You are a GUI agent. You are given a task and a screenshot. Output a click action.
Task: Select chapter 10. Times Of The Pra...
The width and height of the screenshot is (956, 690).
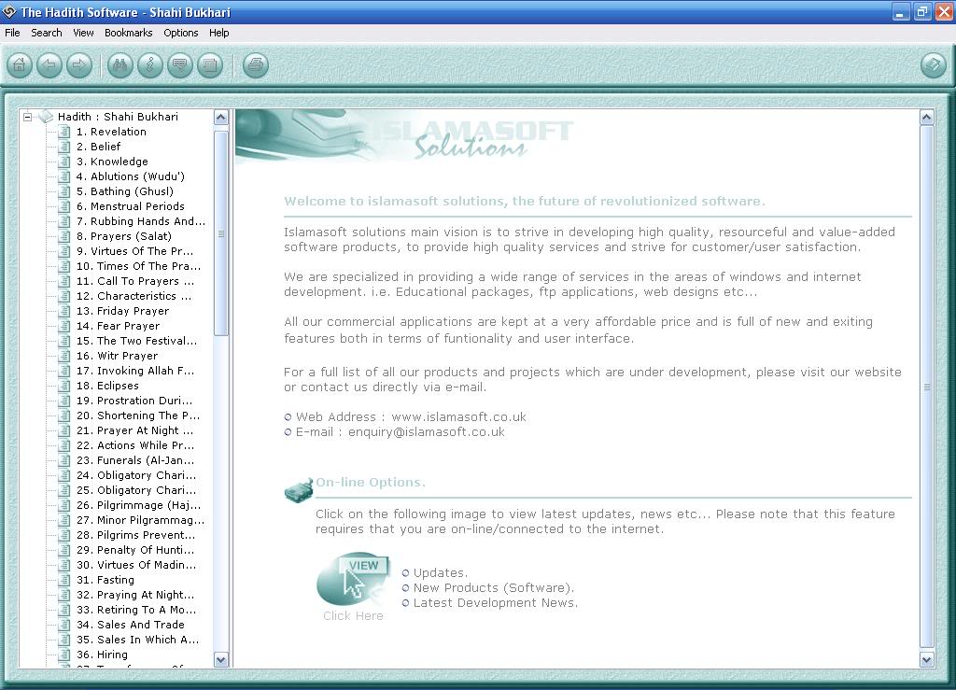pyautogui.click(x=138, y=266)
